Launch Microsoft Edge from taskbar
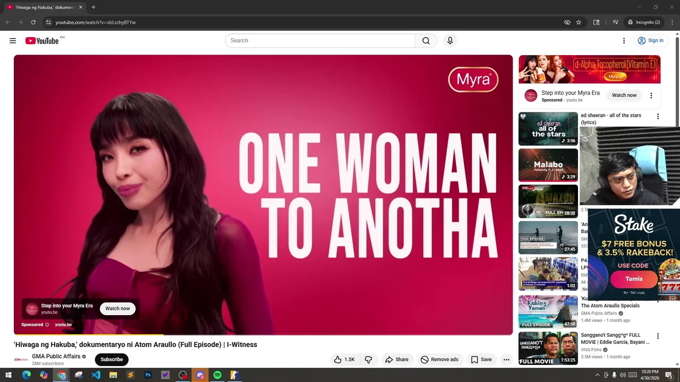 (x=26, y=375)
